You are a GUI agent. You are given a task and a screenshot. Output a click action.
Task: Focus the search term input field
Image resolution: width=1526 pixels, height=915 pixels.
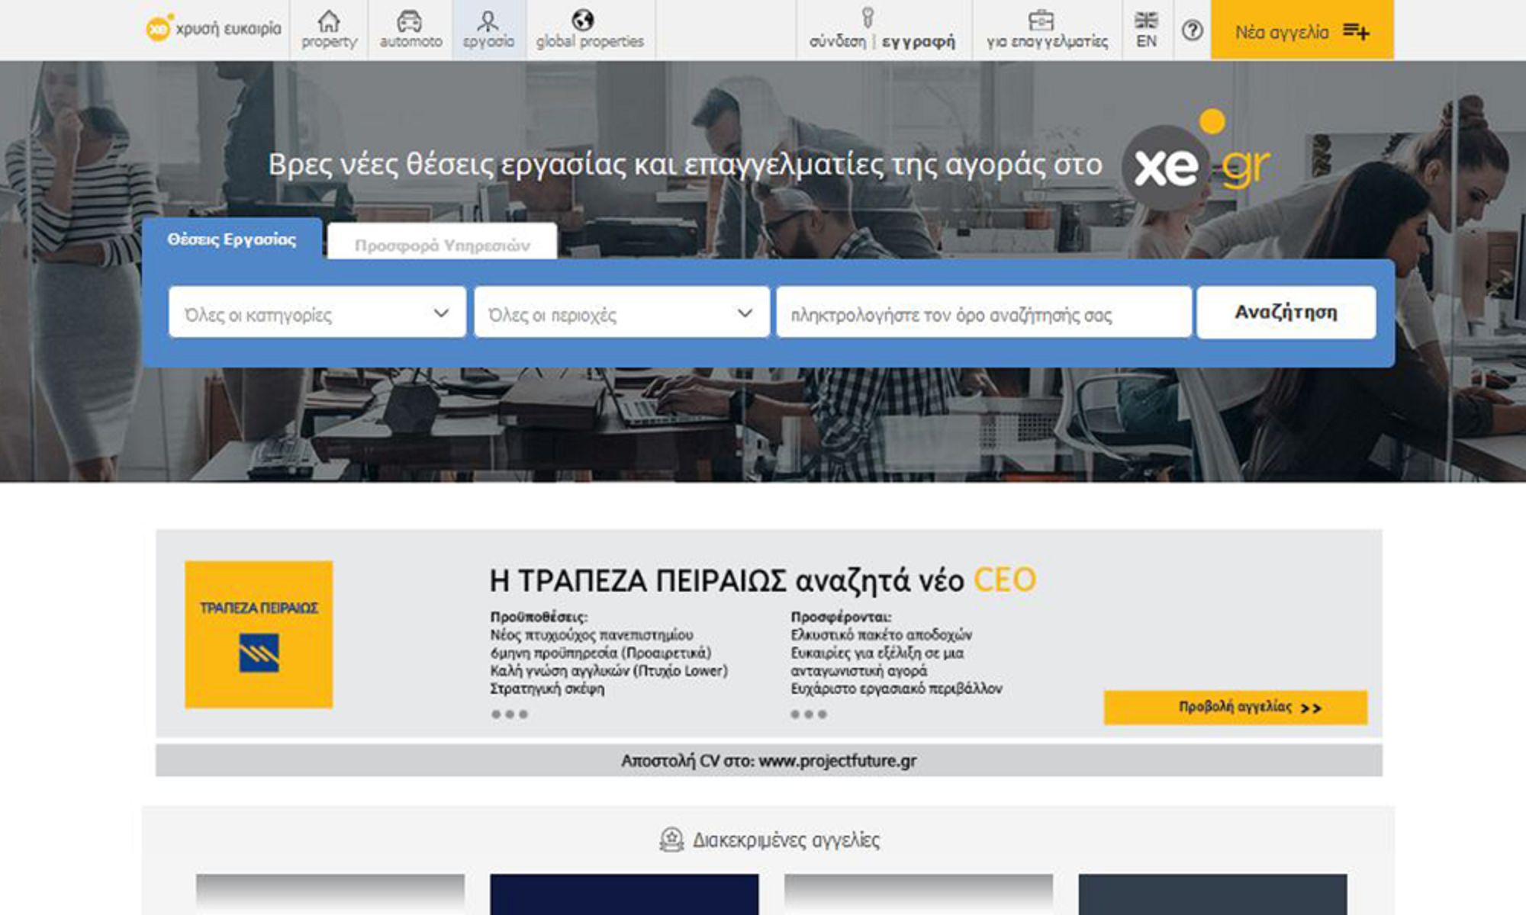coord(984,312)
